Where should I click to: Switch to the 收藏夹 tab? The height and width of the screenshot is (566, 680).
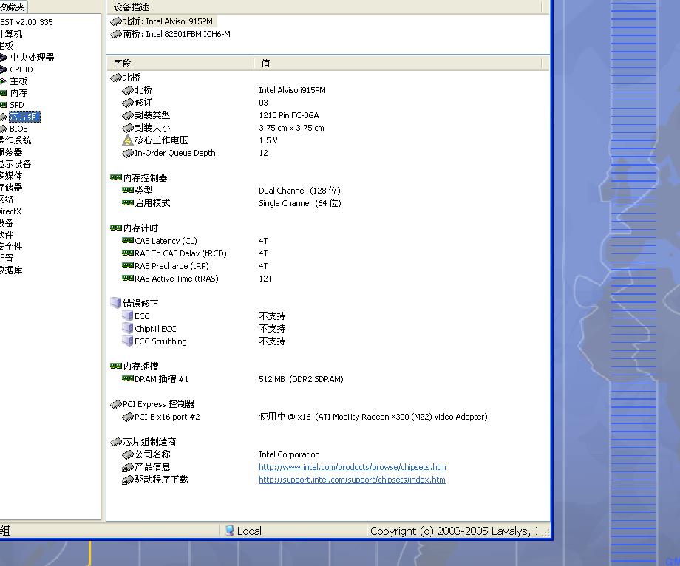(12, 7)
